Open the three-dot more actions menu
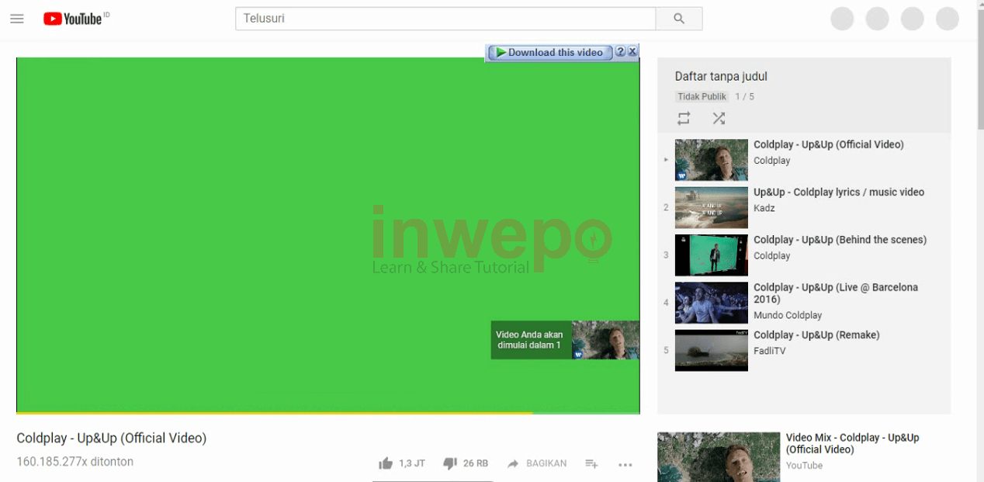This screenshot has height=482, width=984. (625, 464)
